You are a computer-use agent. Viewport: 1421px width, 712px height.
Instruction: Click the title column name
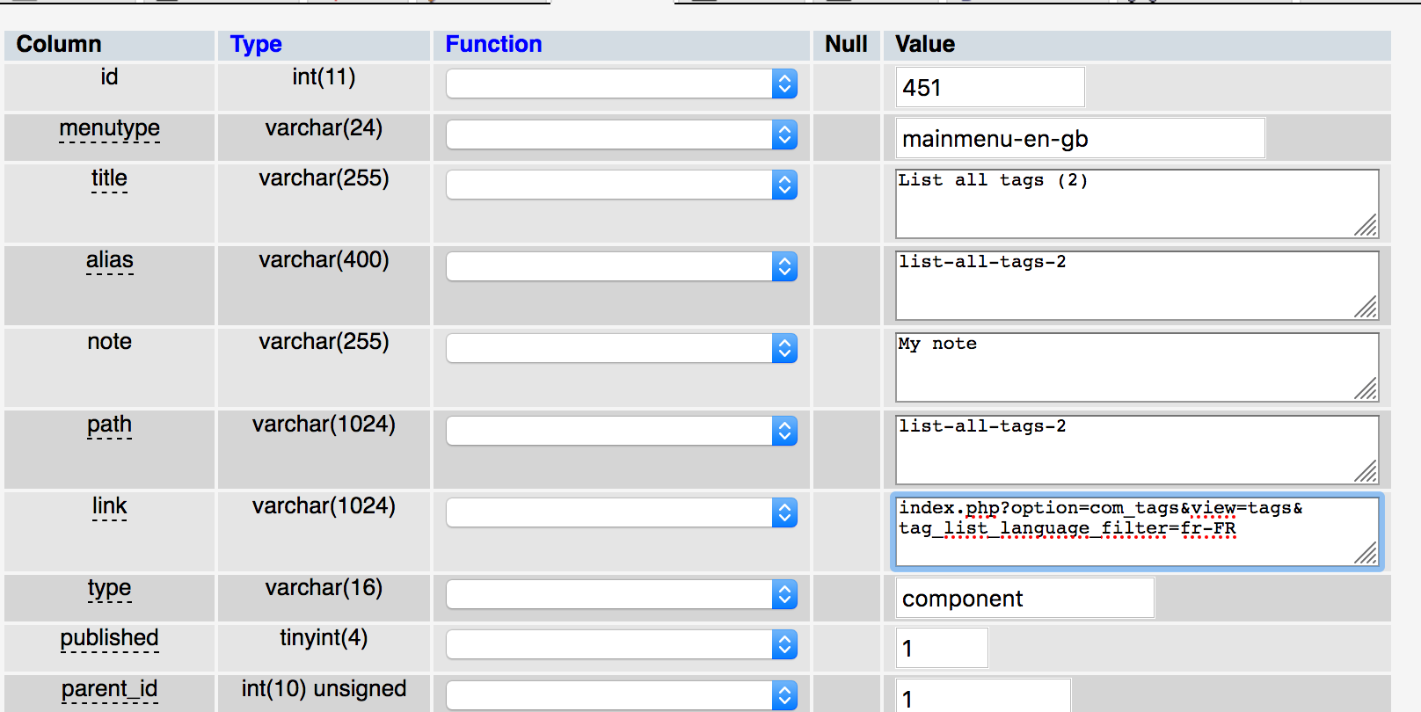click(109, 178)
